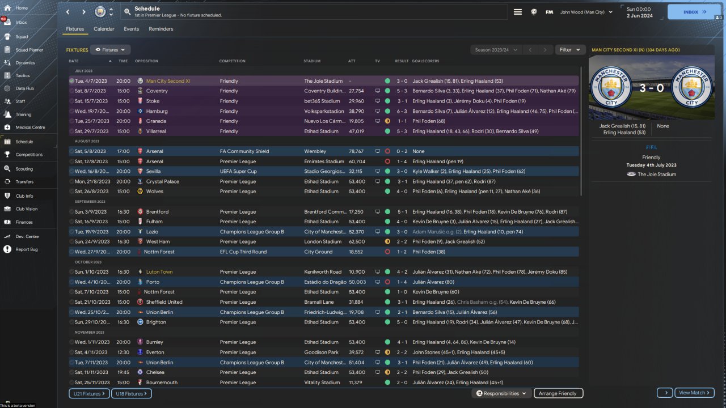
Task: Tick the Villarreal fixture's selection circle
Action: (72, 131)
